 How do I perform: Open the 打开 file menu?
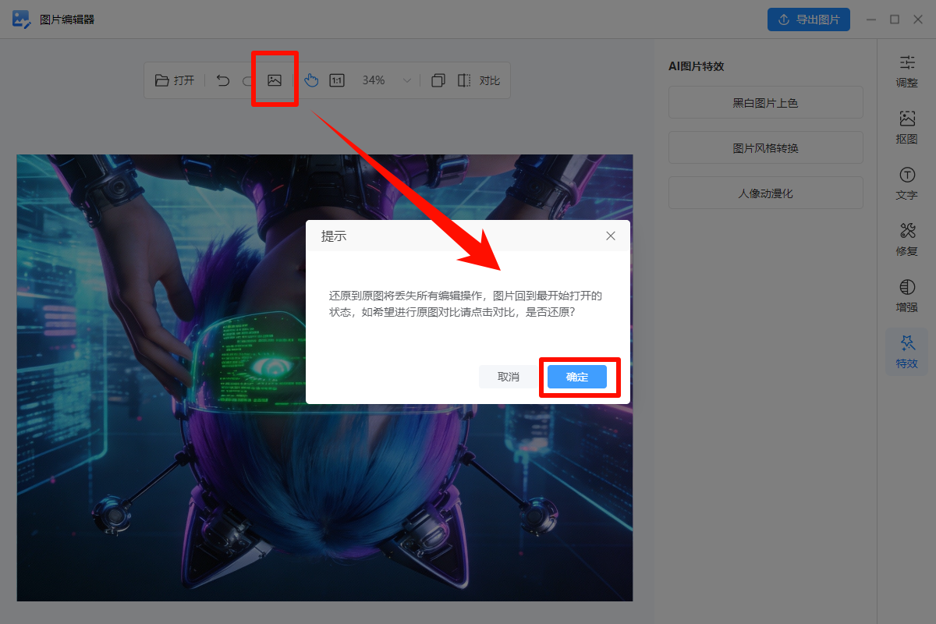coord(174,80)
